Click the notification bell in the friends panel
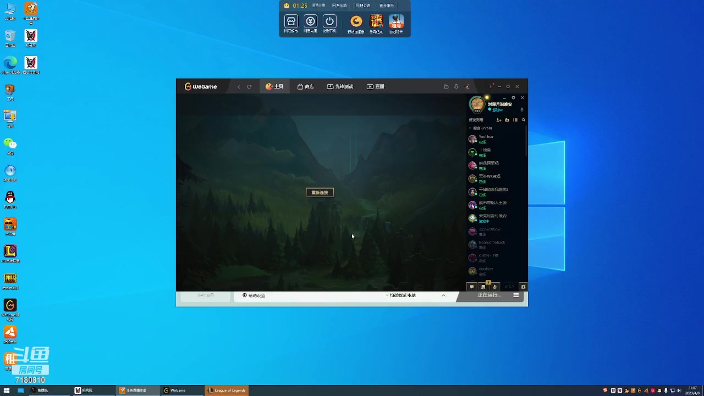704x396 pixels. click(522, 109)
